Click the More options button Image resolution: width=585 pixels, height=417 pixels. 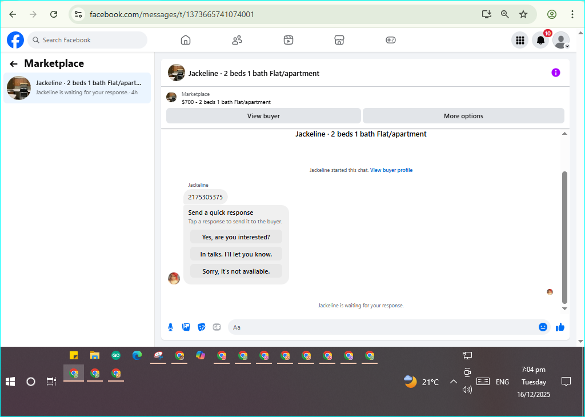tap(463, 116)
